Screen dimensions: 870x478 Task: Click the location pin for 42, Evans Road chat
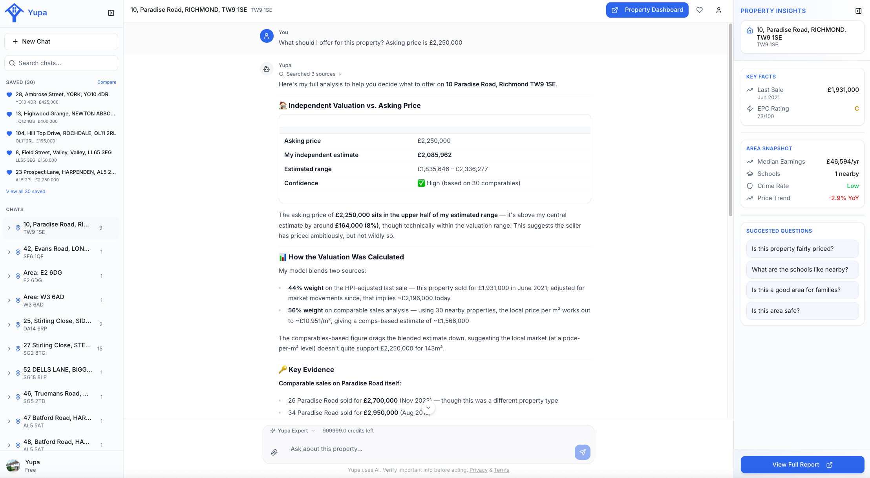click(x=18, y=252)
